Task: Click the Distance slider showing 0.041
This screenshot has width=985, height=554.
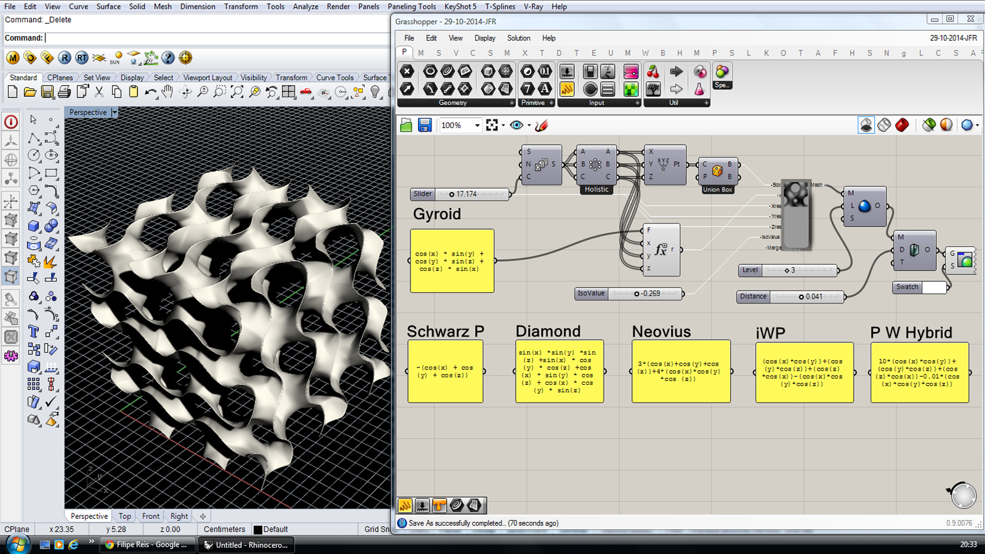Action: click(791, 297)
